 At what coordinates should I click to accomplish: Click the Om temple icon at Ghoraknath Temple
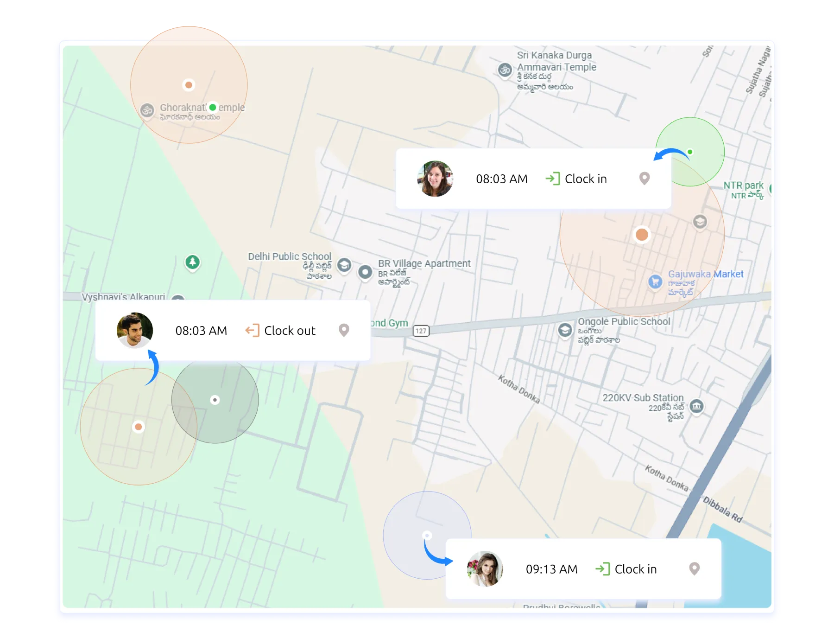pos(148,110)
